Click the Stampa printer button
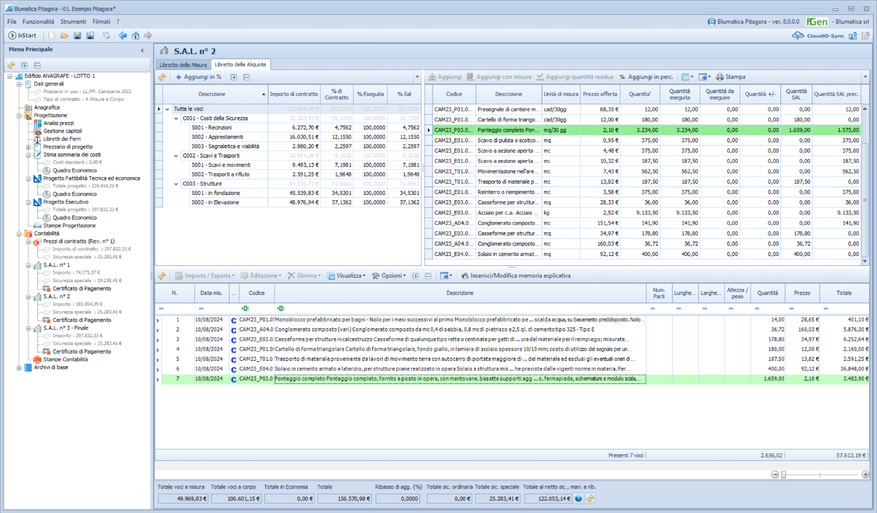This screenshot has width=877, height=513. [731, 77]
